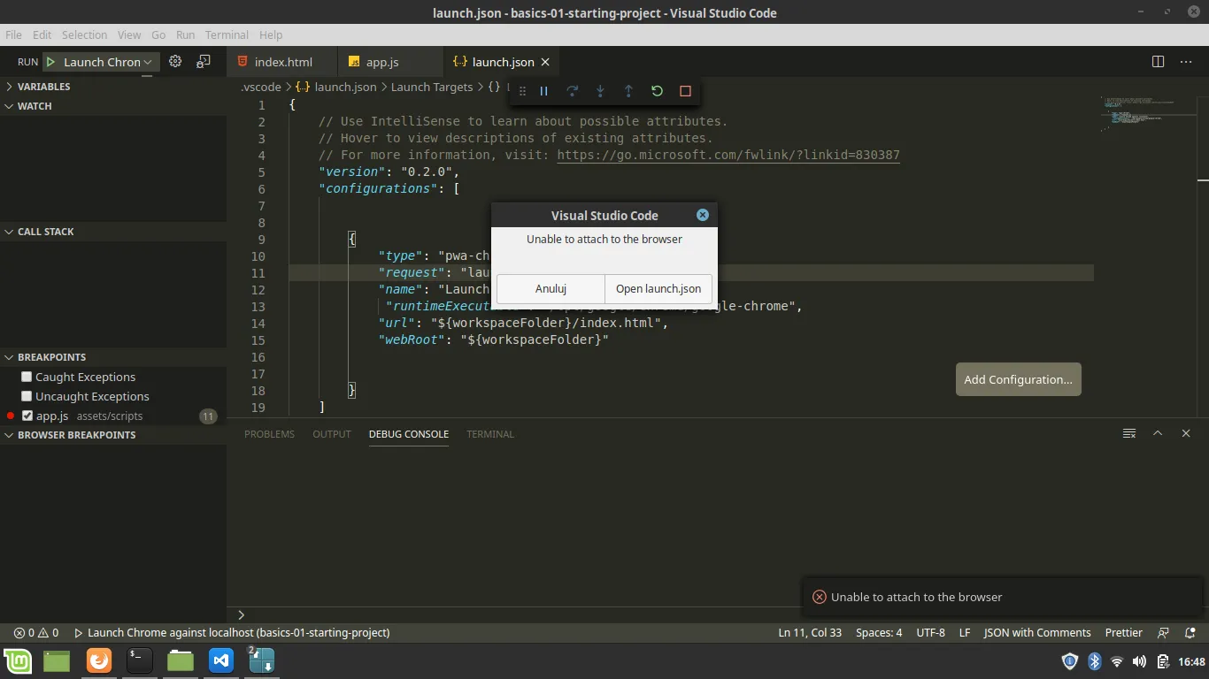Switch to the index.html tab
This screenshot has height=679, width=1209.
click(282, 62)
